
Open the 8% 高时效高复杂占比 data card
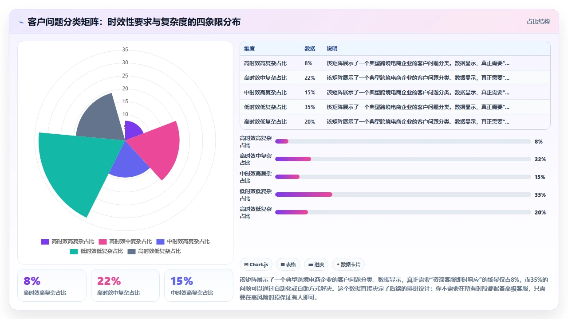(52, 285)
